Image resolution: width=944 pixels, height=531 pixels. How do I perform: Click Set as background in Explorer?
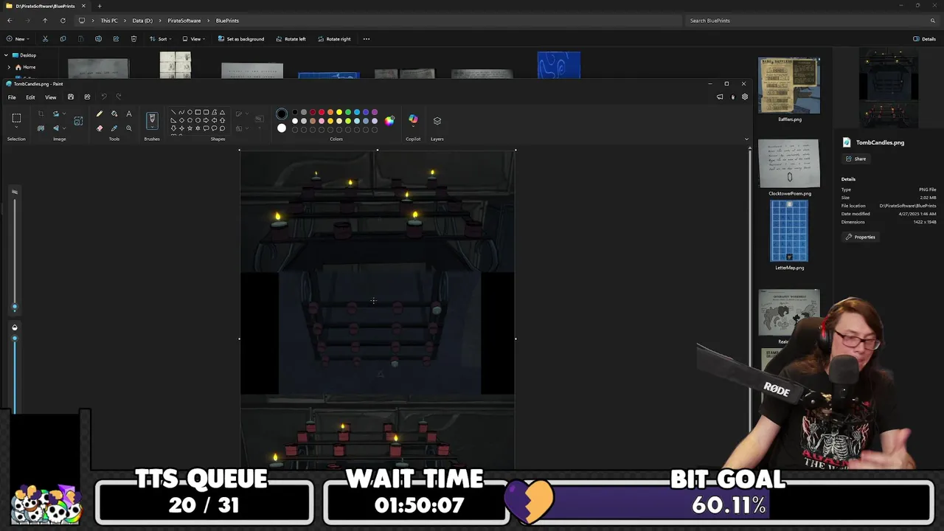[240, 39]
